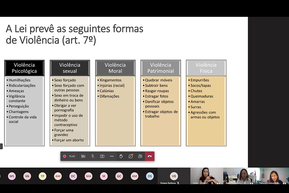Unmute the microphone in meeting toolbar
This screenshot has height=193, width=289.
pyautogui.click(x=93, y=156)
